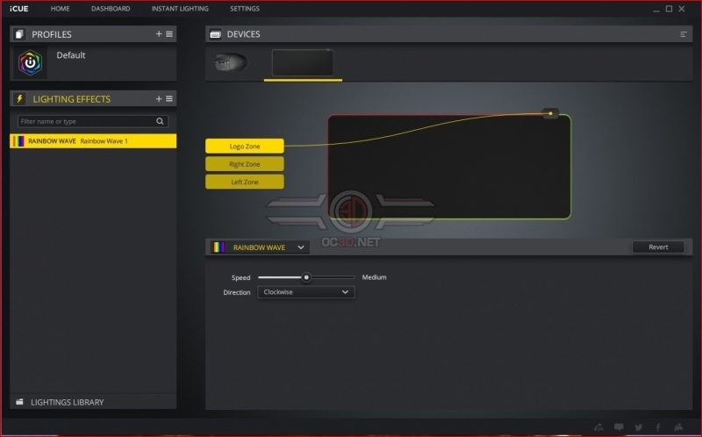The image size is (702, 437).
Task: Open the Facebook link icon
Action: click(x=658, y=427)
